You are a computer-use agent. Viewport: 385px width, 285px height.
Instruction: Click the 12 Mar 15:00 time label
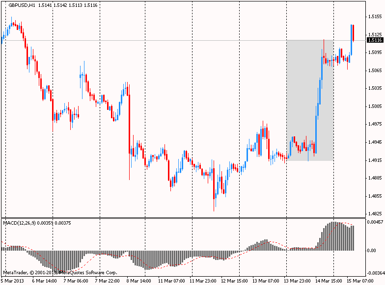click(x=234, y=281)
